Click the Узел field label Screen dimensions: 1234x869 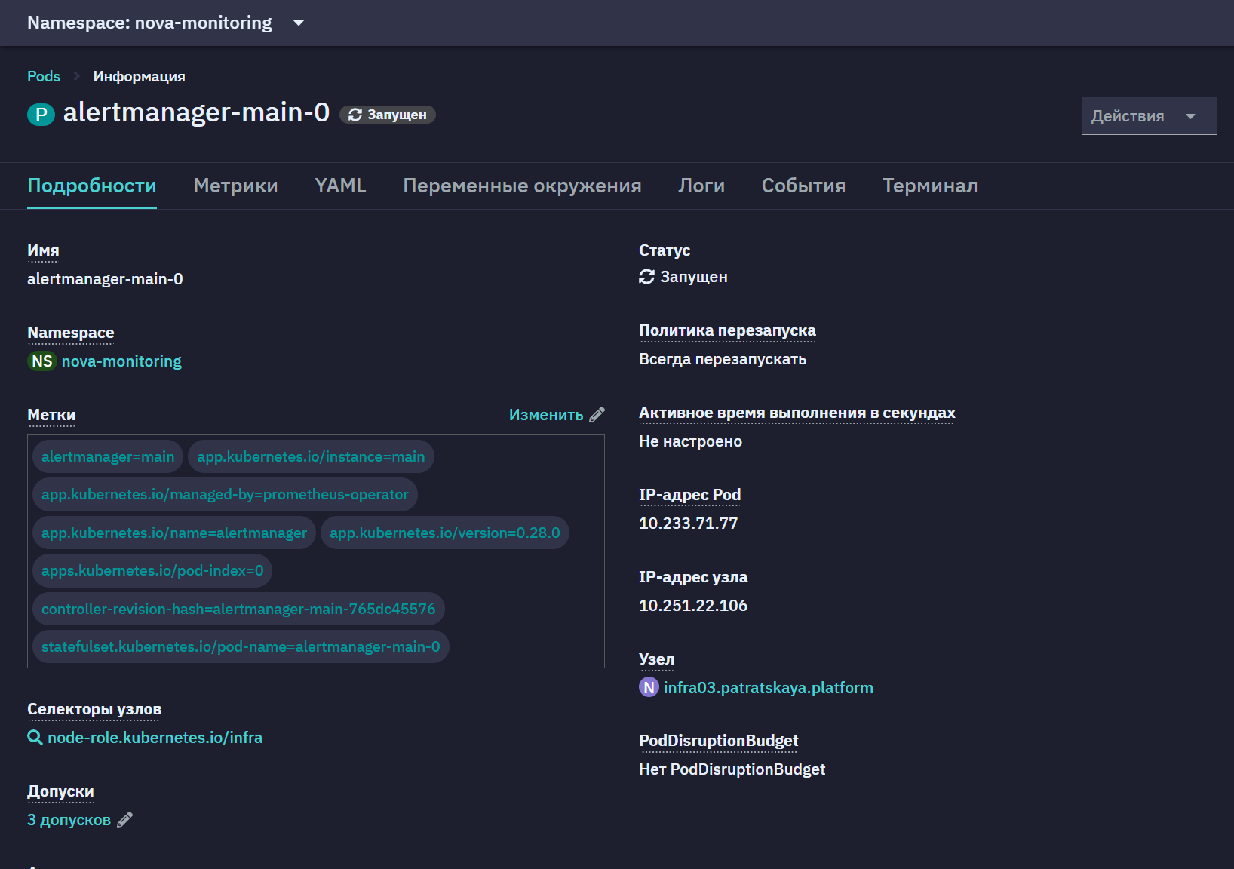(x=656, y=659)
